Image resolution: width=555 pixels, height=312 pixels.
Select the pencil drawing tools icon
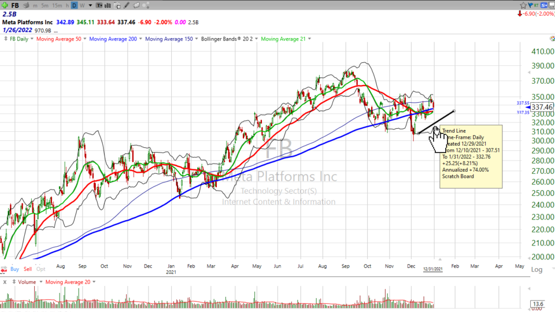(127, 5)
